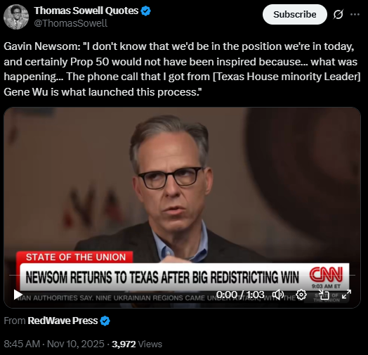Seek along the video progress bar
This screenshot has height=355, width=368.
pos(182,275)
